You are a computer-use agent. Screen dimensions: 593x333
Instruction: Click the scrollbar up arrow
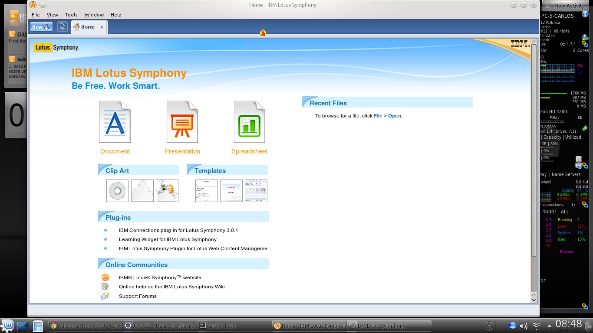click(x=534, y=41)
